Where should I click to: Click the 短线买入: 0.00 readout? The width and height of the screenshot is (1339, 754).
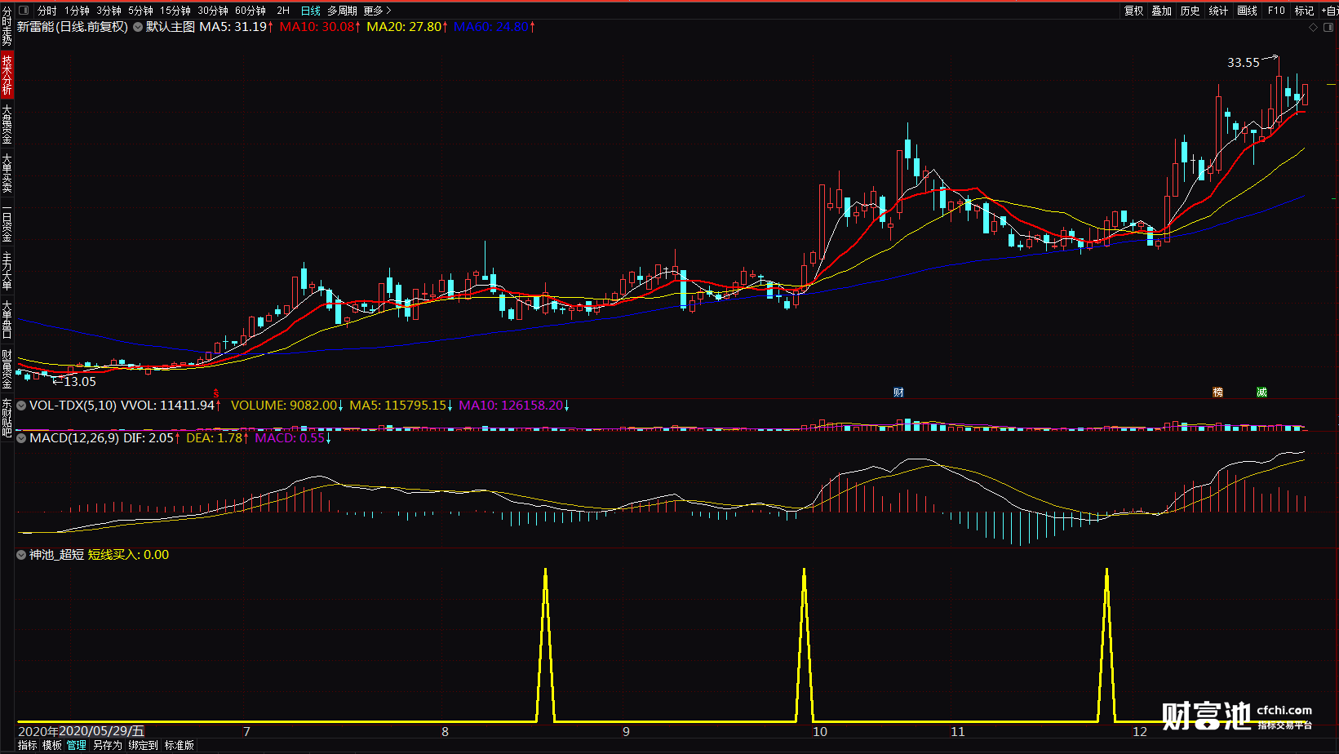128,555
